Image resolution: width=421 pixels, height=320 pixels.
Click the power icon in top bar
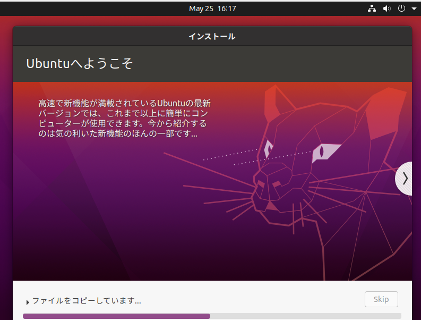tap(401, 9)
